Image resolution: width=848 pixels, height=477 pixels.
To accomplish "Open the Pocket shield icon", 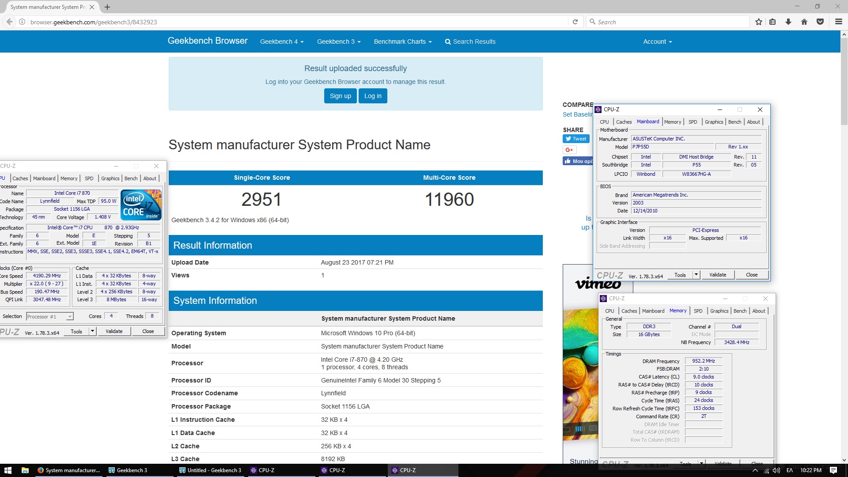I will pyautogui.click(x=820, y=22).
